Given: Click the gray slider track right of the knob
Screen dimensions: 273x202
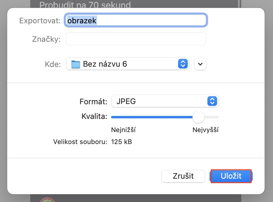Looking at the screenshot, I should pos(213,117).
